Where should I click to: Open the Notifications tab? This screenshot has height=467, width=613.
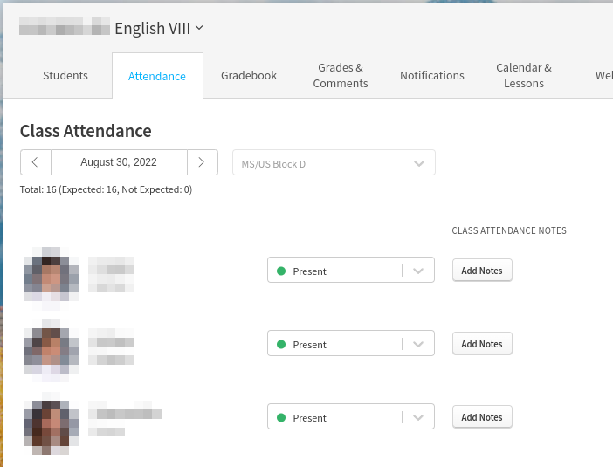(432, 76)
